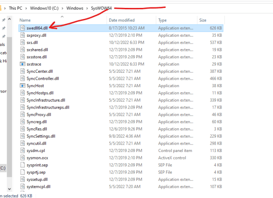The width and height of the screenshot is (273, 198).
Task: Expand the chevron after Windows10 (C:)
Action: [x=62, y=8]
